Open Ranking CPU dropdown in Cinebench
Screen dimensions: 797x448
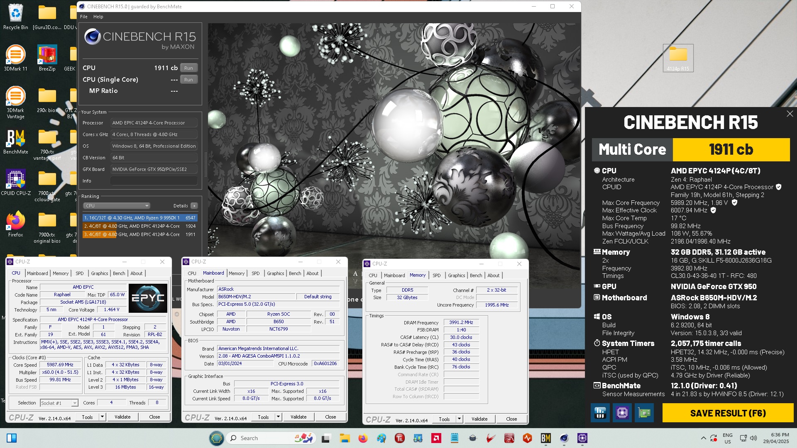tap(117, 206)
